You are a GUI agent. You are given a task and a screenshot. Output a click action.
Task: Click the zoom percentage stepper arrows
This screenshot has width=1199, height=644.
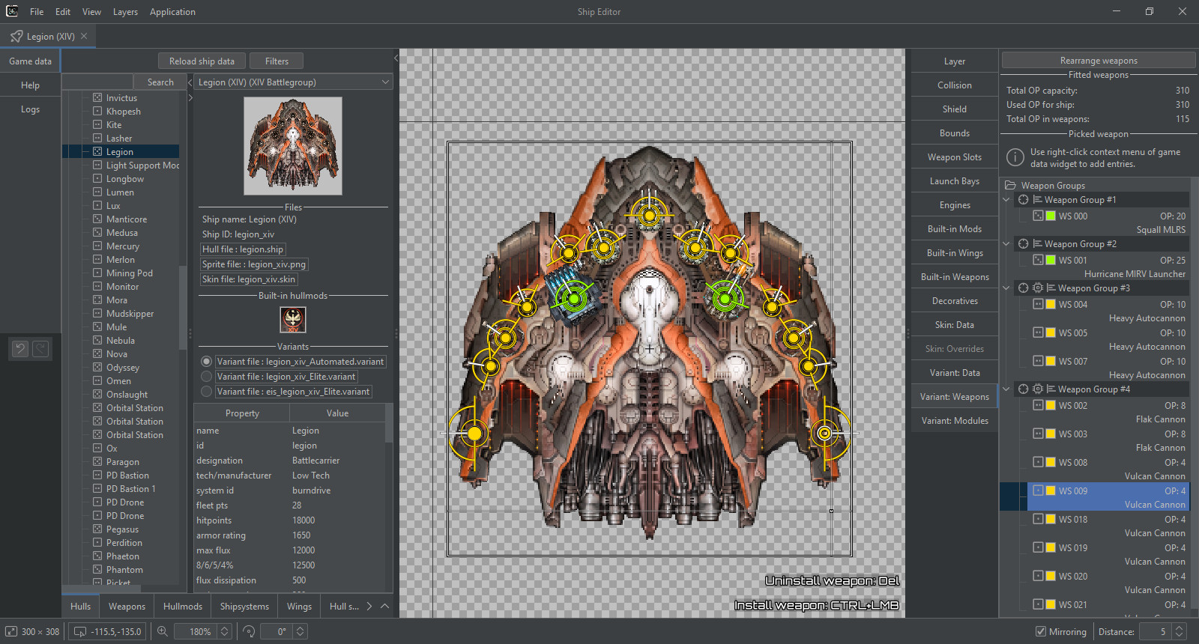(224, 631)
